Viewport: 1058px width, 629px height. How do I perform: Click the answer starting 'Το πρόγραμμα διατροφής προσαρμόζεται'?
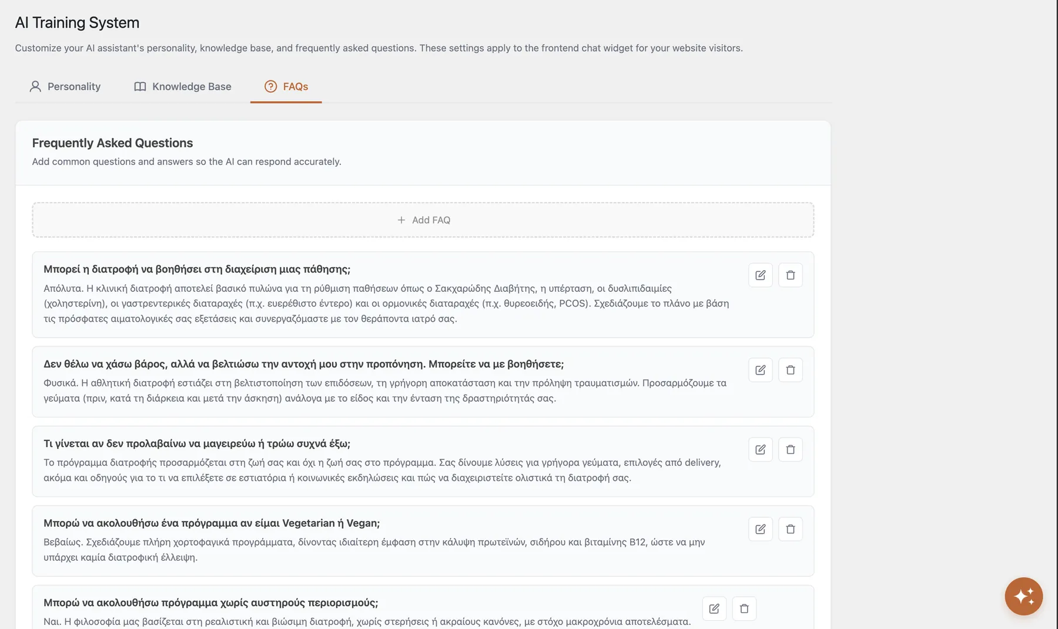[382, 470]
